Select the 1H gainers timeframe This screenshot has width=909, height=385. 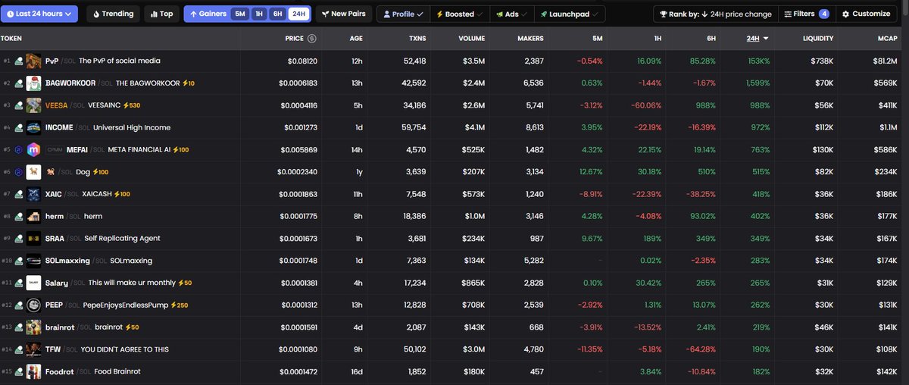(x=259, y=14)
